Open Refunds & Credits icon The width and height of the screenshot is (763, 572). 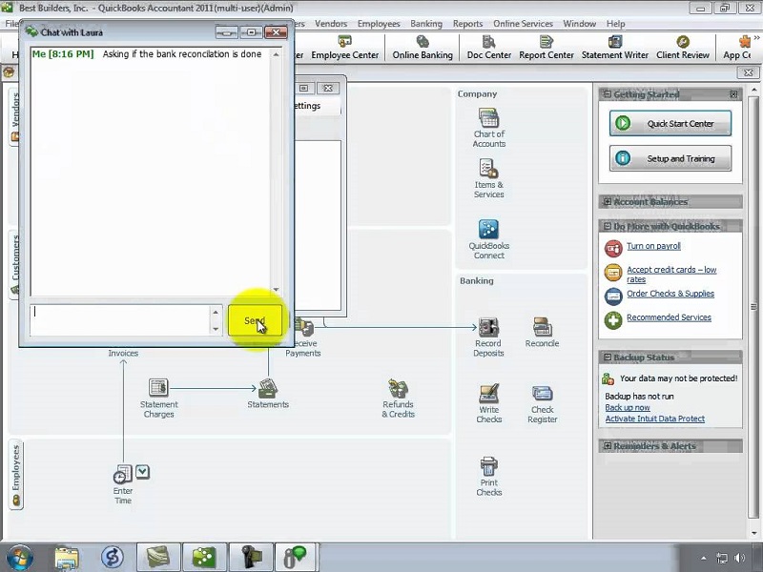(x=399, y=389)
